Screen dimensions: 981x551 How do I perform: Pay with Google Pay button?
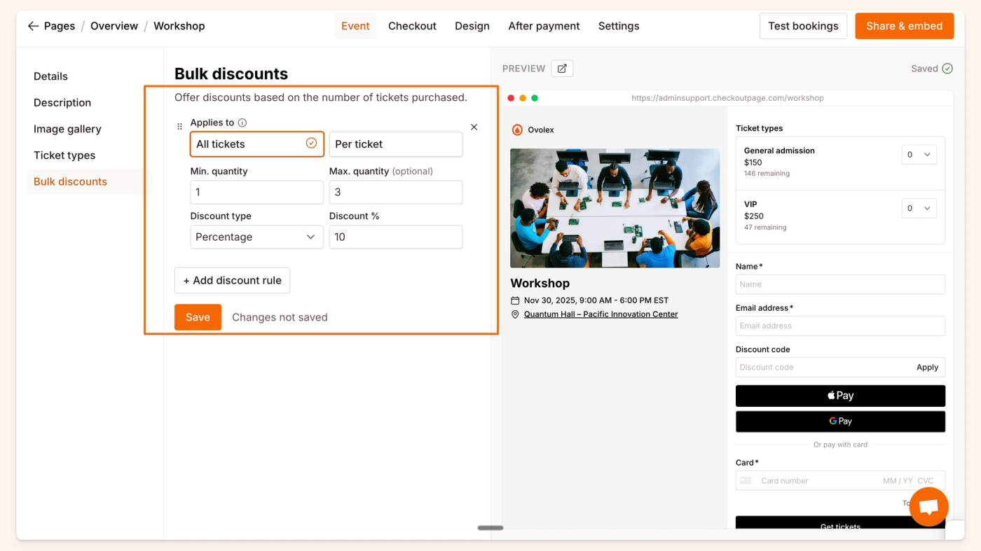(x=840, y=421)
